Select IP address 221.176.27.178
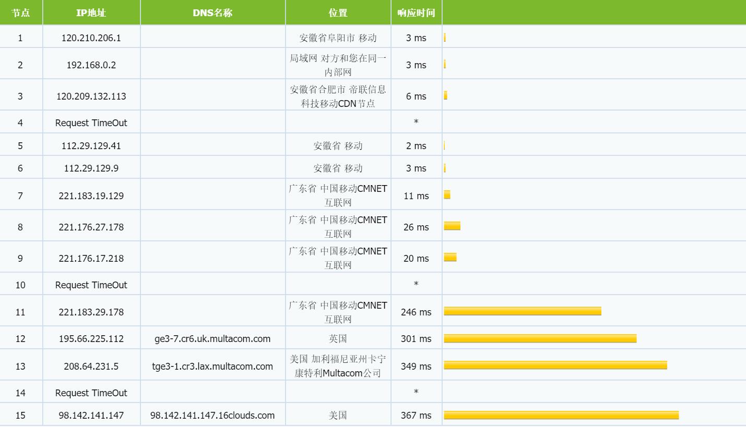The height and width of the screenshot is (427, 746). (x=91, y=227)
